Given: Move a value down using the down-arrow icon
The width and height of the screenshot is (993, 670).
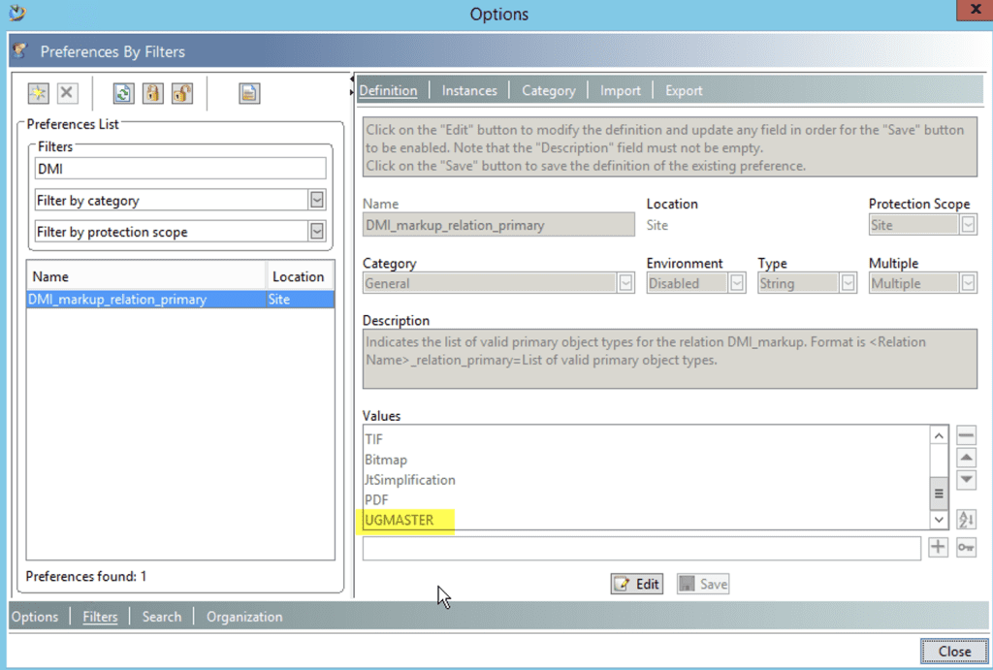Looking at the screenshot, I should tap(966, 479).
